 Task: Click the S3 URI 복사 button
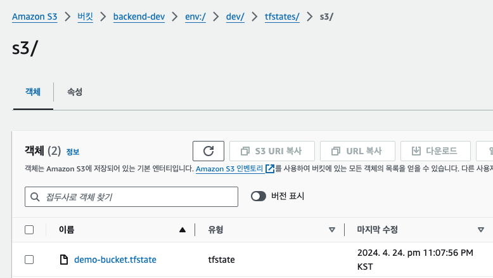(x=272, y=151)
